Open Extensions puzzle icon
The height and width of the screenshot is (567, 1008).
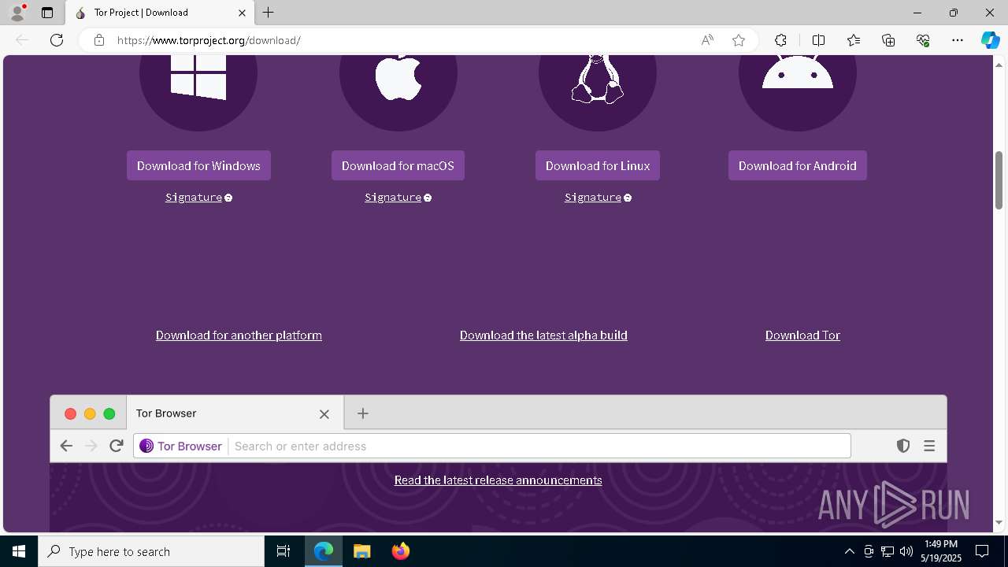click(780, 40)
